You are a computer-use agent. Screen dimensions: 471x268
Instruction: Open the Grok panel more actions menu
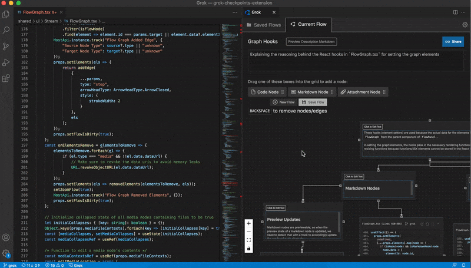(x=463, y=12)
